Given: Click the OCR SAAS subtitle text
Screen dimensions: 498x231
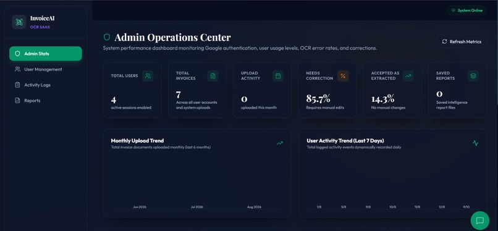Looking at the screenshot, I should click(40, 27).
